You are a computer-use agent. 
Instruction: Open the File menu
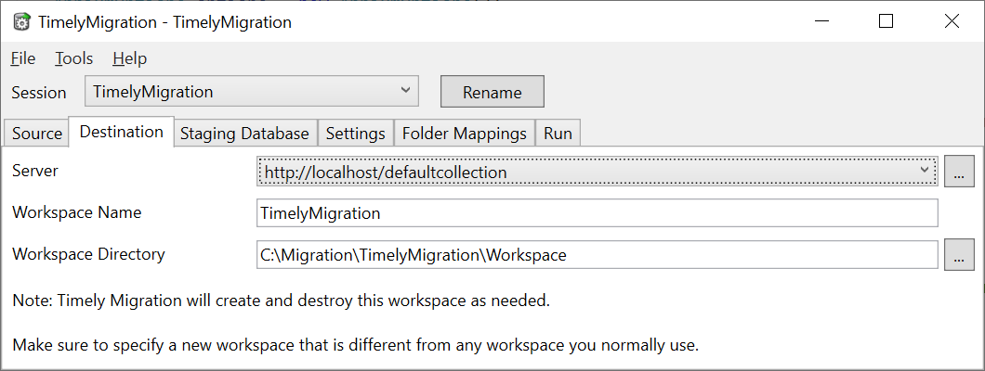(x=23, y=58)
